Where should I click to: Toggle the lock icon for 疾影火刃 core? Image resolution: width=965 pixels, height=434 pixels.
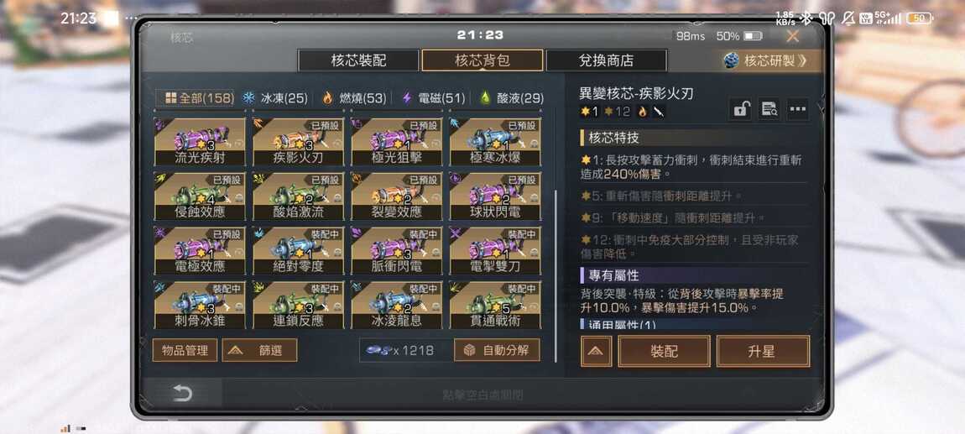click(740, 110)
